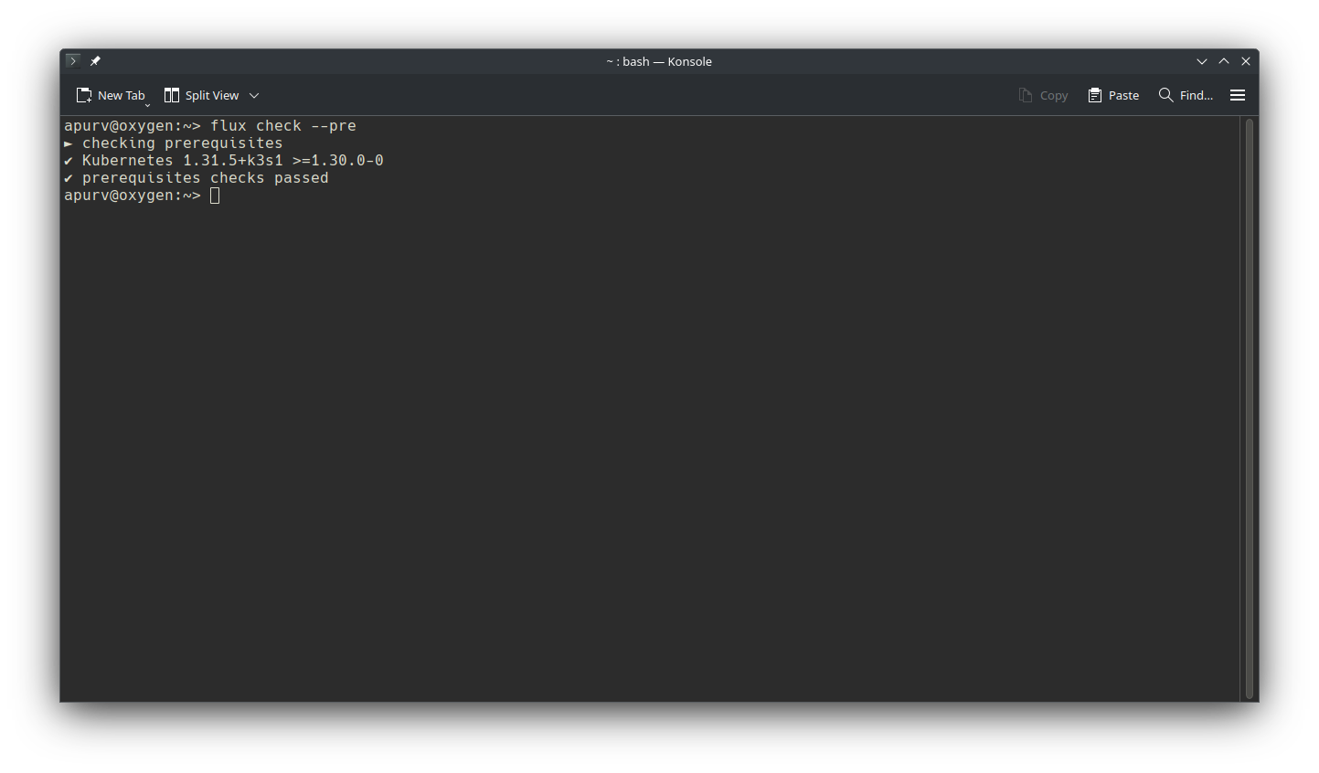Click the Paste clipboard icon

(x=1094, y=95)
